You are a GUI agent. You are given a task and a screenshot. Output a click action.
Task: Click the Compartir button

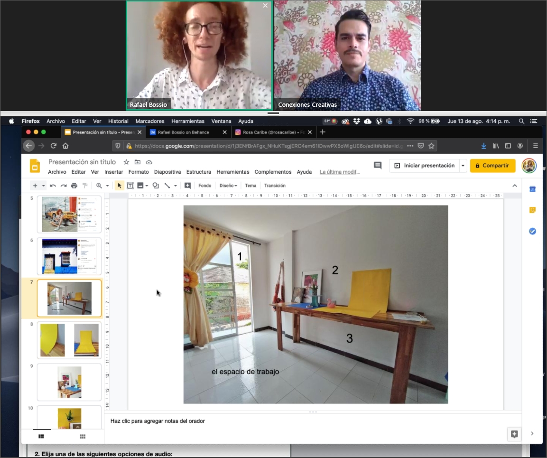pos(492,166)
